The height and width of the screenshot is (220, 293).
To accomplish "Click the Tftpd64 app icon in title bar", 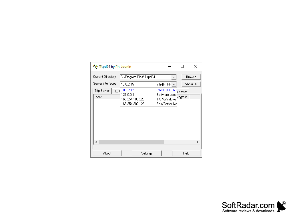I will pos(95,66).
